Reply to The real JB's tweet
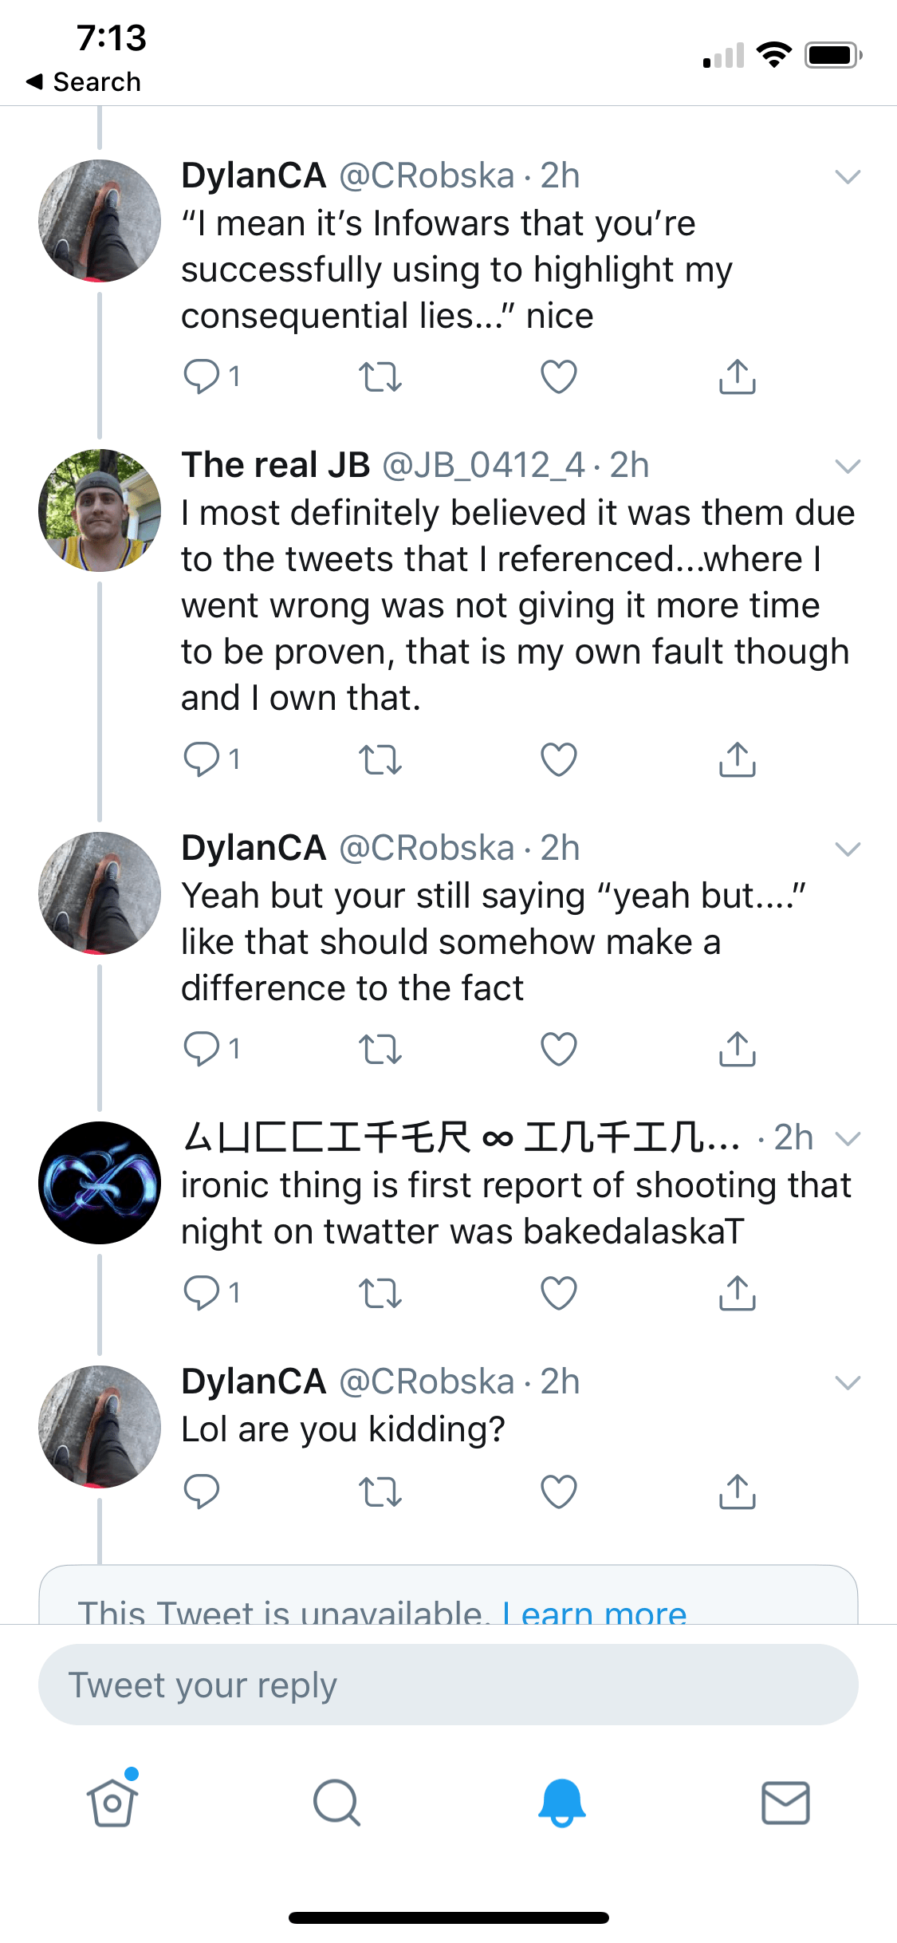Image resolution: width=897 pixels, height=1943 pixels. (x=201, y=759)
